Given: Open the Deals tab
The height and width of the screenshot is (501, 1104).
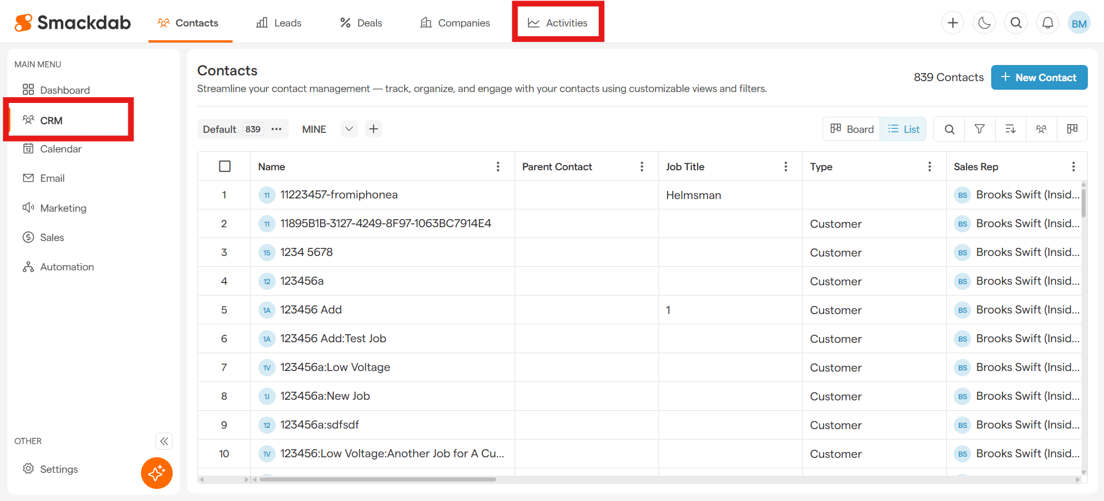Looking at the screenshot, I should 361,23.
